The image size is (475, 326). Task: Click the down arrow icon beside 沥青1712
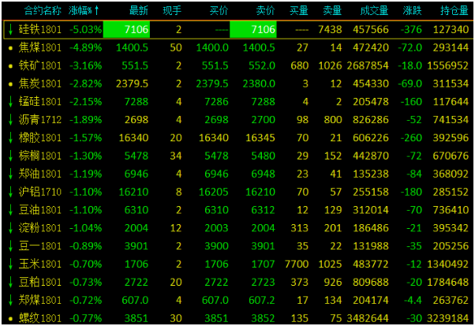point(9,119)
